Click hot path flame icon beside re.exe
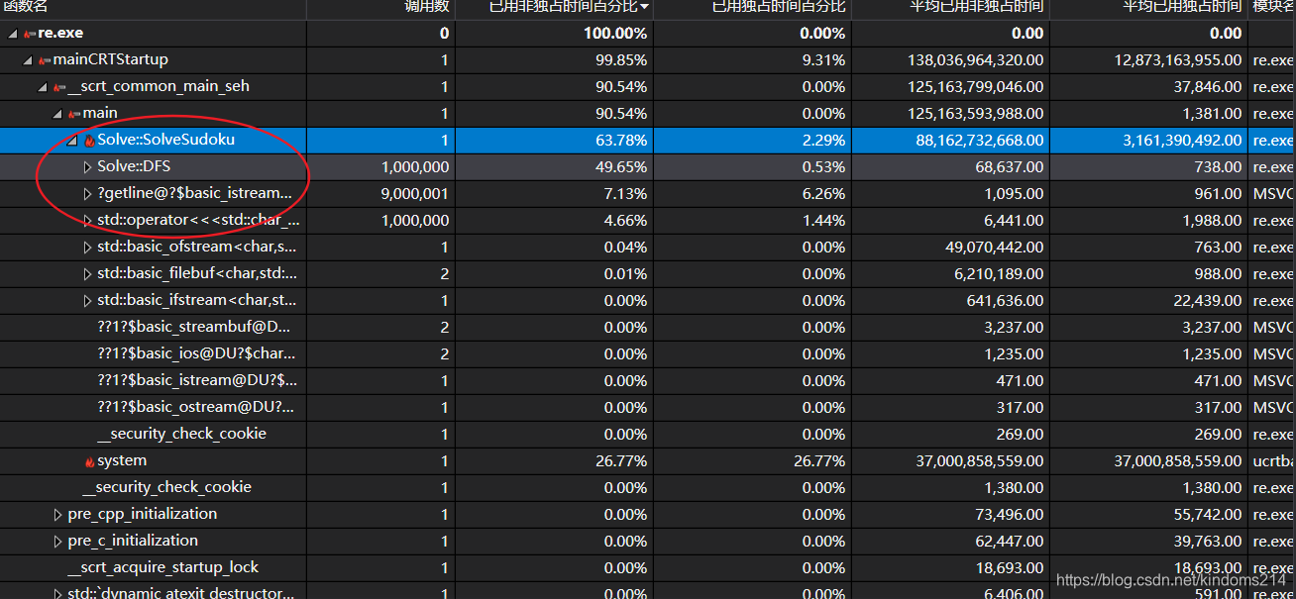 (30, 34)
